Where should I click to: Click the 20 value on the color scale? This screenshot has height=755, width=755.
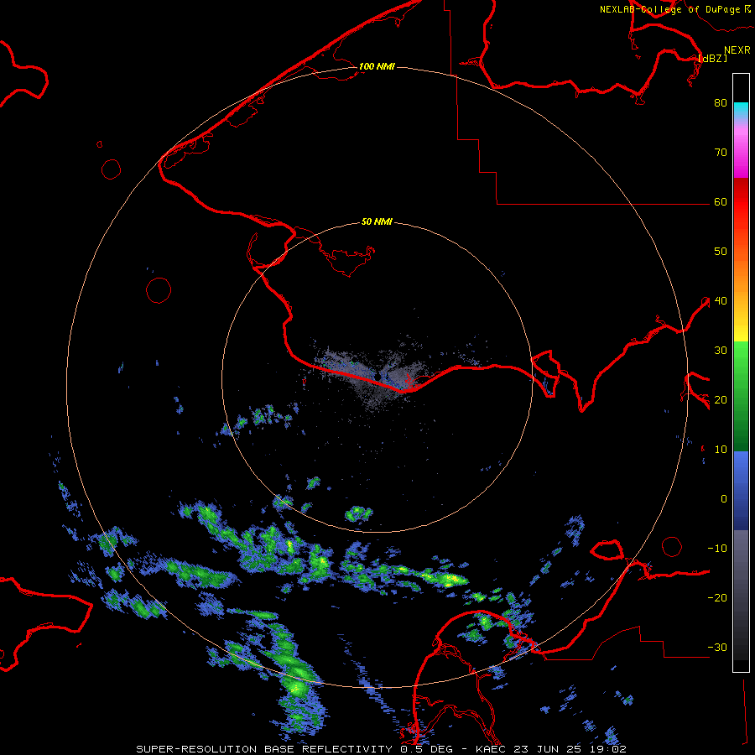click(721, 400)
